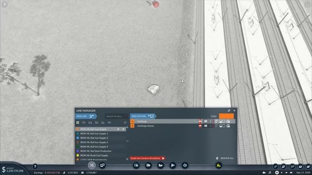The width and height of the screenshot is (312, 175).
Task: Pause the game simulation
Action: pyautogui.click(x=277, y=173)
